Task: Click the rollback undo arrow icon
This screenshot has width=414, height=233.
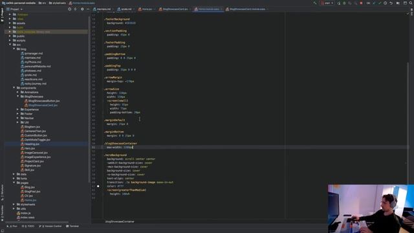Action: click(x=391, y=3)
